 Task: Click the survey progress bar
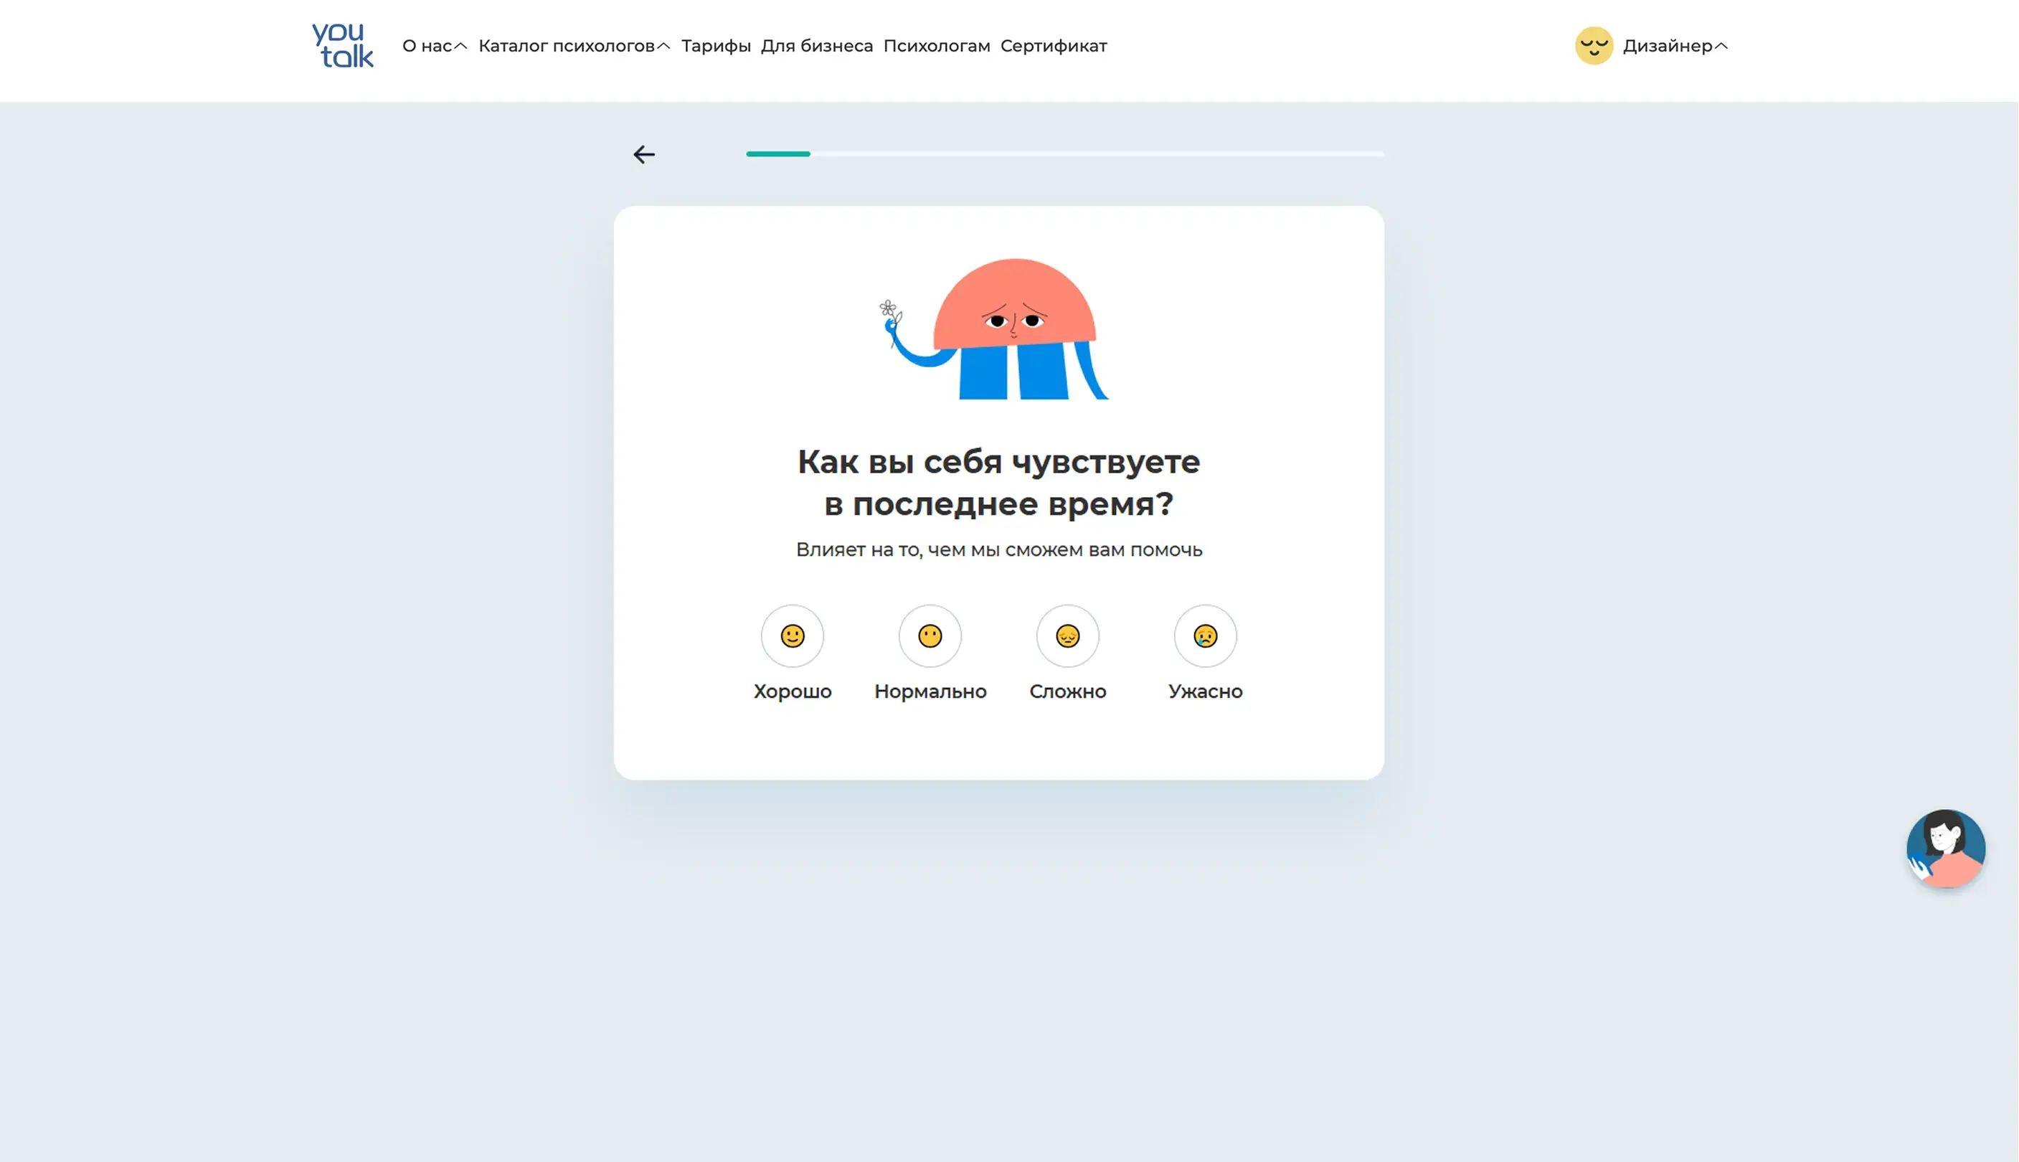(x=1064, y=153)
